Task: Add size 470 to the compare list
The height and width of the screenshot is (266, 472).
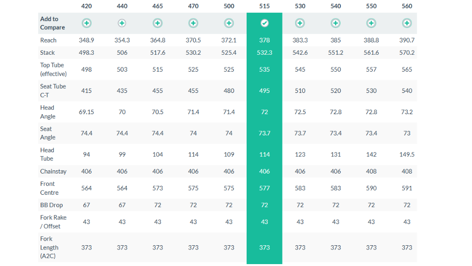Action: (193, 23)
